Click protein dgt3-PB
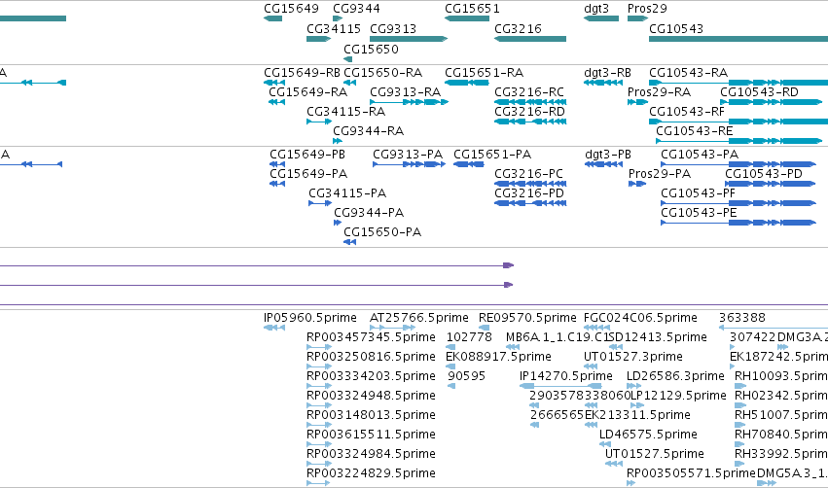This screenshot has width=828, height=488. (x=603, y=164)
